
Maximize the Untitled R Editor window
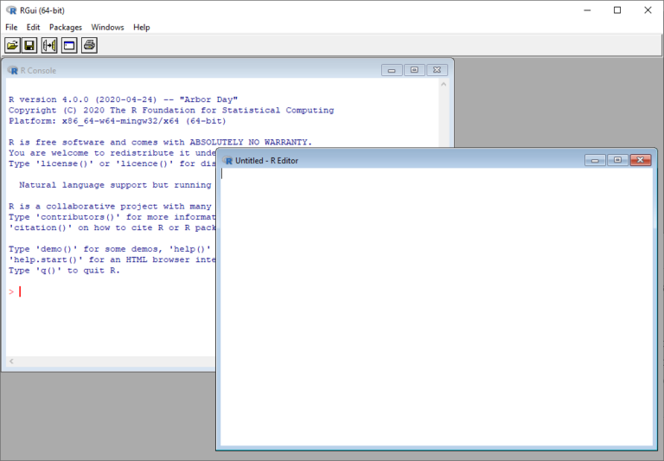[617, 160]
